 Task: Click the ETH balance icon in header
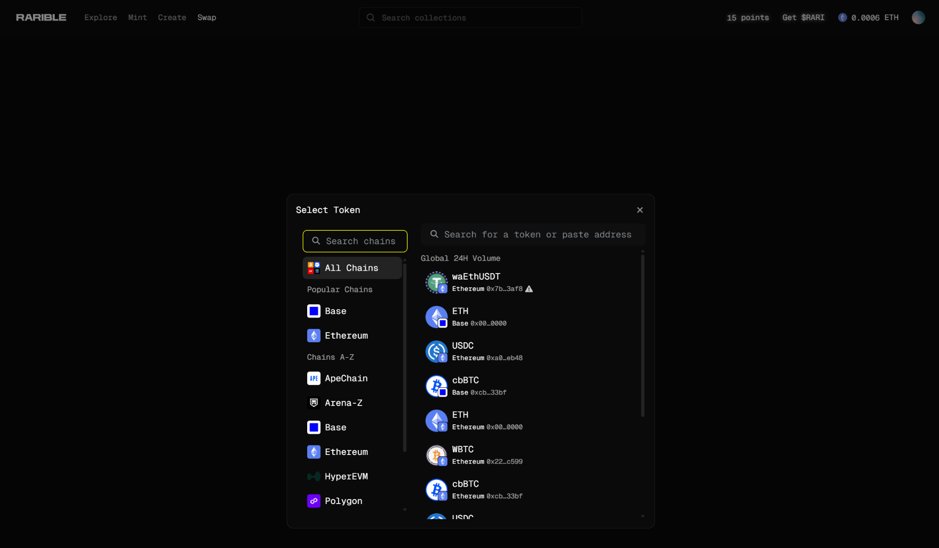[x=842, y=17]
